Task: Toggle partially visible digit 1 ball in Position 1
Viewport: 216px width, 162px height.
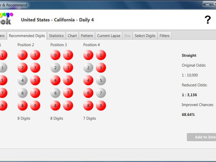Action: coord(3,55)
